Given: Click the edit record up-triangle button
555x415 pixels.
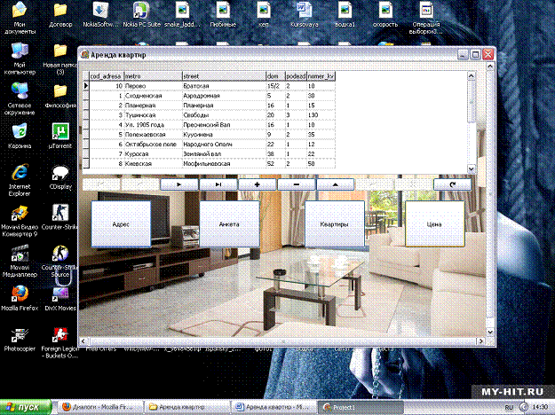Looking at the screenshot, I should [335, 184].
